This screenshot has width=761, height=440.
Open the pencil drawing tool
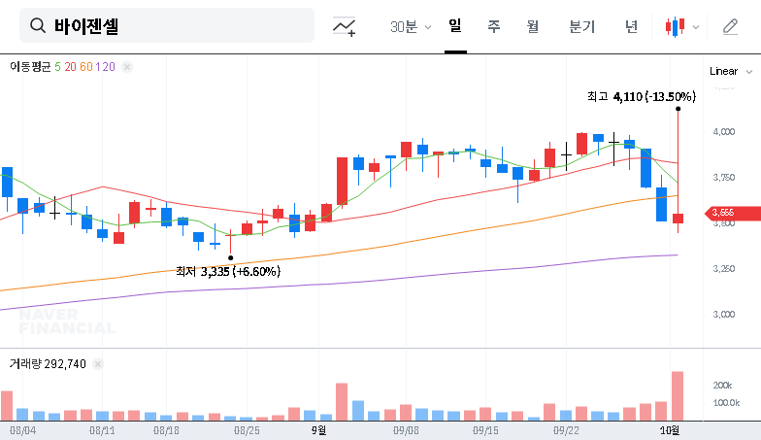[x=731, y=26]
